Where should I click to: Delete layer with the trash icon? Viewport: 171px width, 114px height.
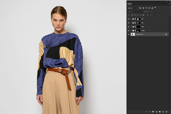166,112
